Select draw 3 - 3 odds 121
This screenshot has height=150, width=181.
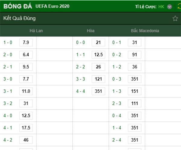pos(98,79)
